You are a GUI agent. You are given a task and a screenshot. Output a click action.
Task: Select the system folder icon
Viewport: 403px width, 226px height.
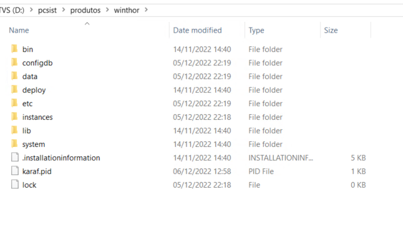point(14,144)
